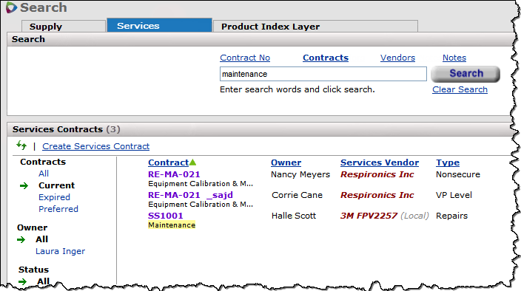The width and height of the screenshot is (521, 291).
Task: Sort by the Contract column header
Action: point(169,162)
